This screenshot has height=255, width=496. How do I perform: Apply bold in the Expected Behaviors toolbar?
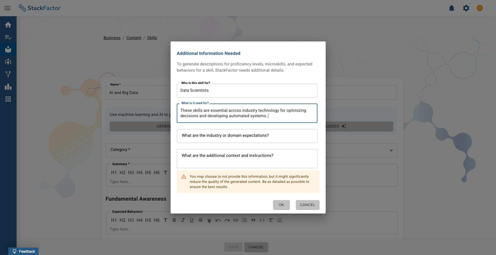click(x=174, y=220)
